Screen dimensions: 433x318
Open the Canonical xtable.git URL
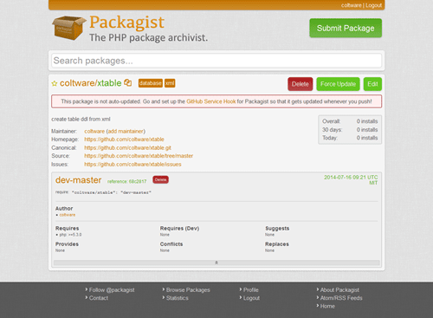tap(127, 147)
